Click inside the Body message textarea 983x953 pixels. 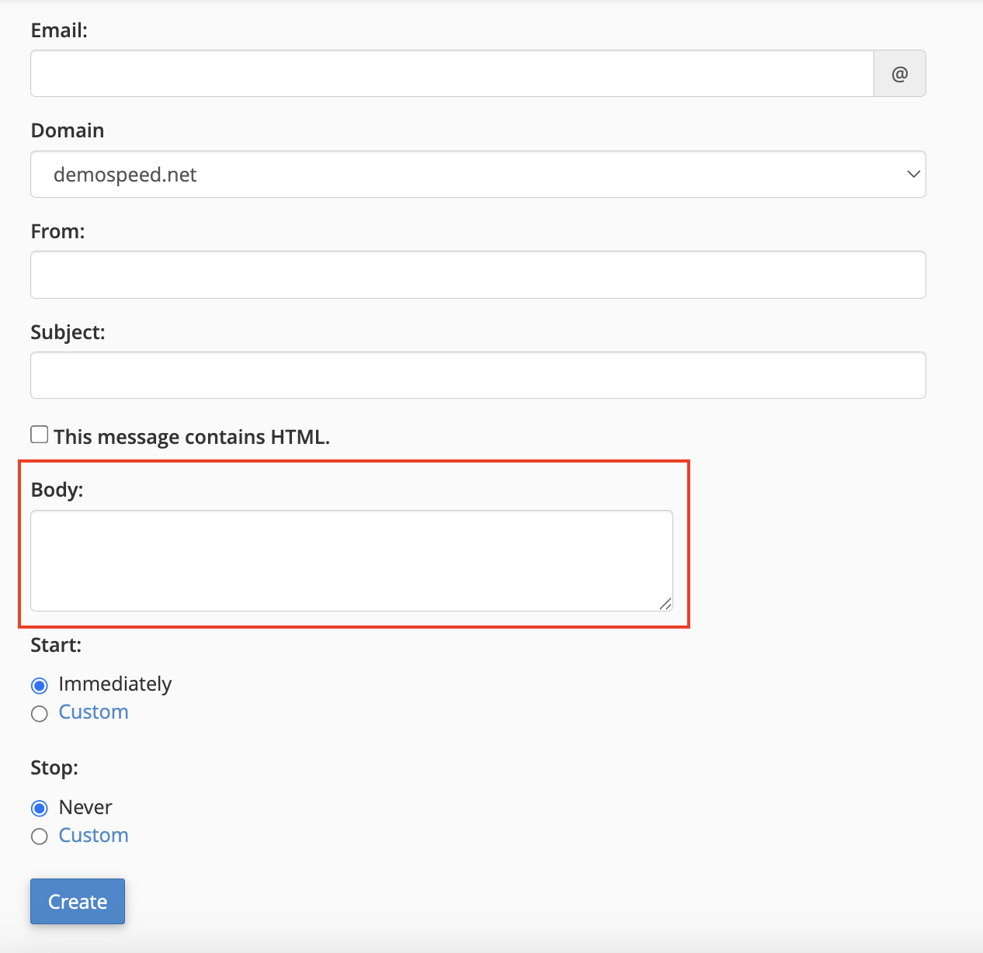click(351, 560)
